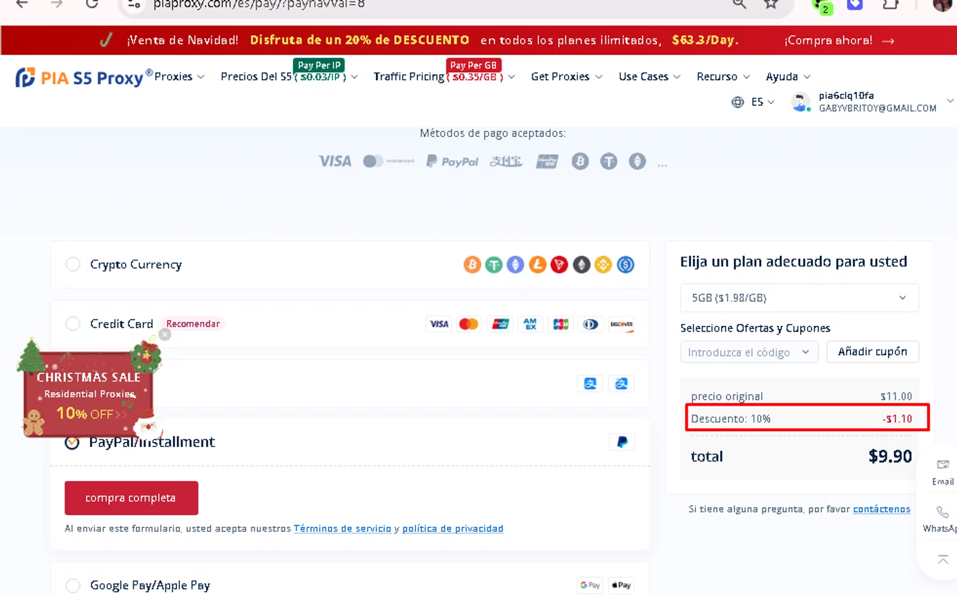Click the Christmas Sale 10% OFF banner

(88, 394)
